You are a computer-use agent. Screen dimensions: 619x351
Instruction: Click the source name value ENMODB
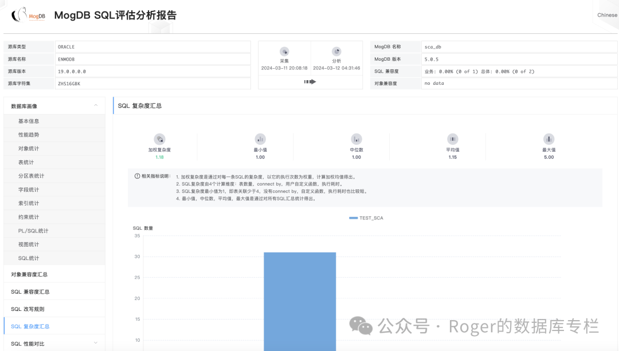click(66, 59)
